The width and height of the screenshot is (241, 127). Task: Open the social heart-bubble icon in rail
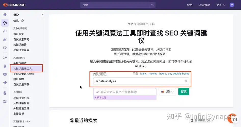tap(5, 74)
